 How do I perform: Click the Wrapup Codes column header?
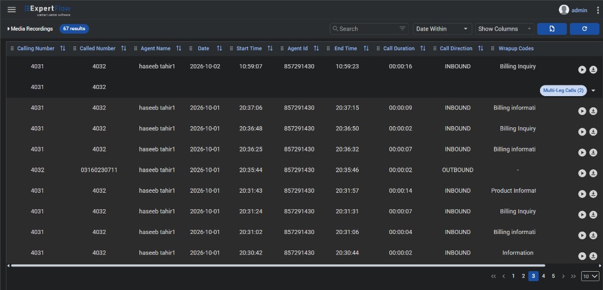[x=516, y=48]
